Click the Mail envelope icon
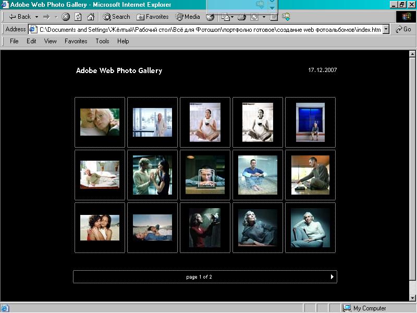Screen dimensions: 417x313 [x=226, y=17]
